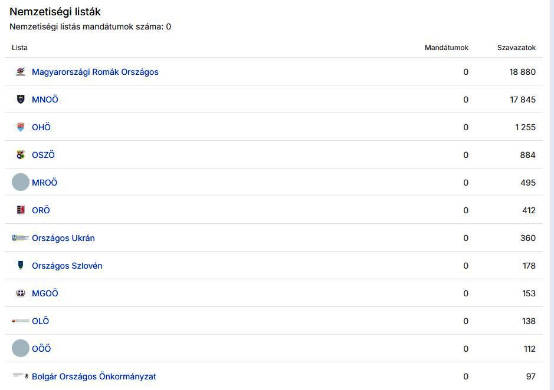
Task: Click the OHÖ shield icon
Action: [x=21, y=127]
